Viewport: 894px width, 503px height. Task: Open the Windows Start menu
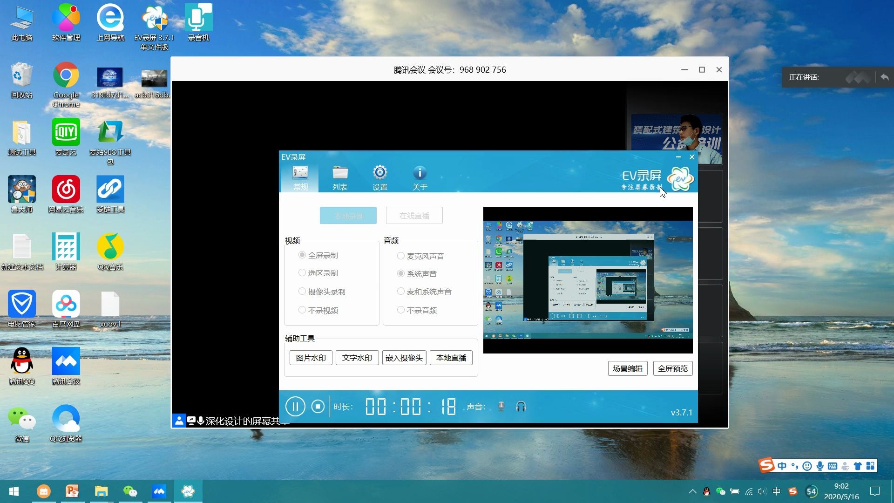click(14, 491)
